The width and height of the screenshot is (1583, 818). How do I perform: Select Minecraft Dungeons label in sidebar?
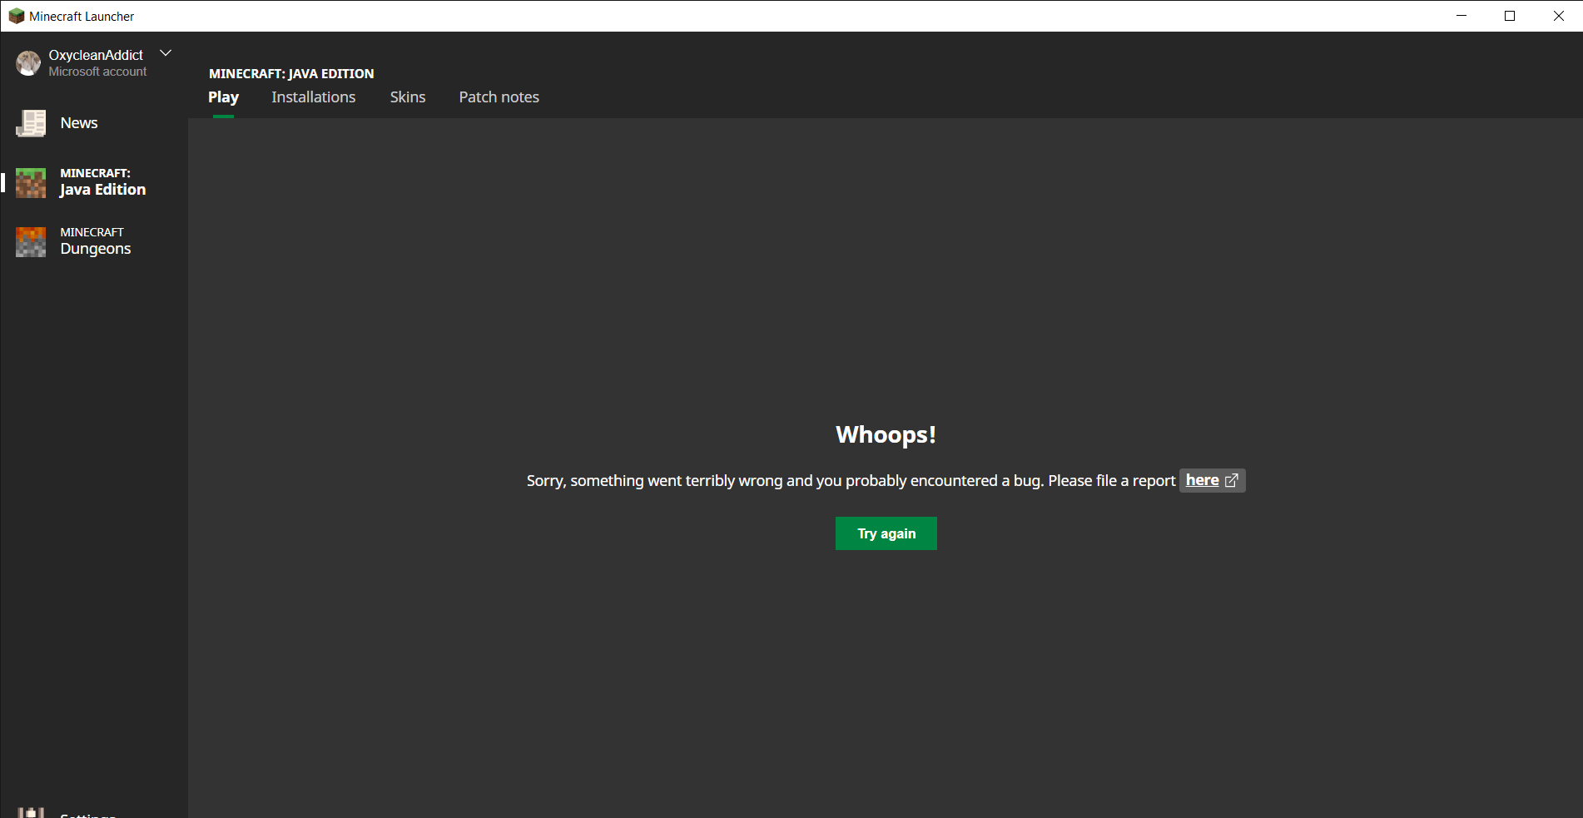96,241
